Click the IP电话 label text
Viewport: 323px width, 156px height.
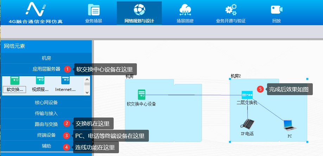[247, 134]
